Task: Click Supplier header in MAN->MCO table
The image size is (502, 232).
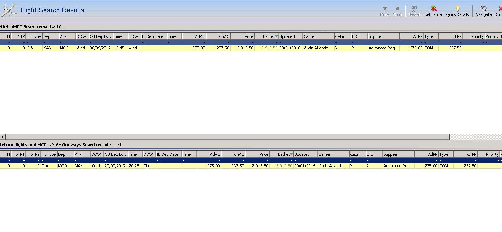Action: (384, 36)
